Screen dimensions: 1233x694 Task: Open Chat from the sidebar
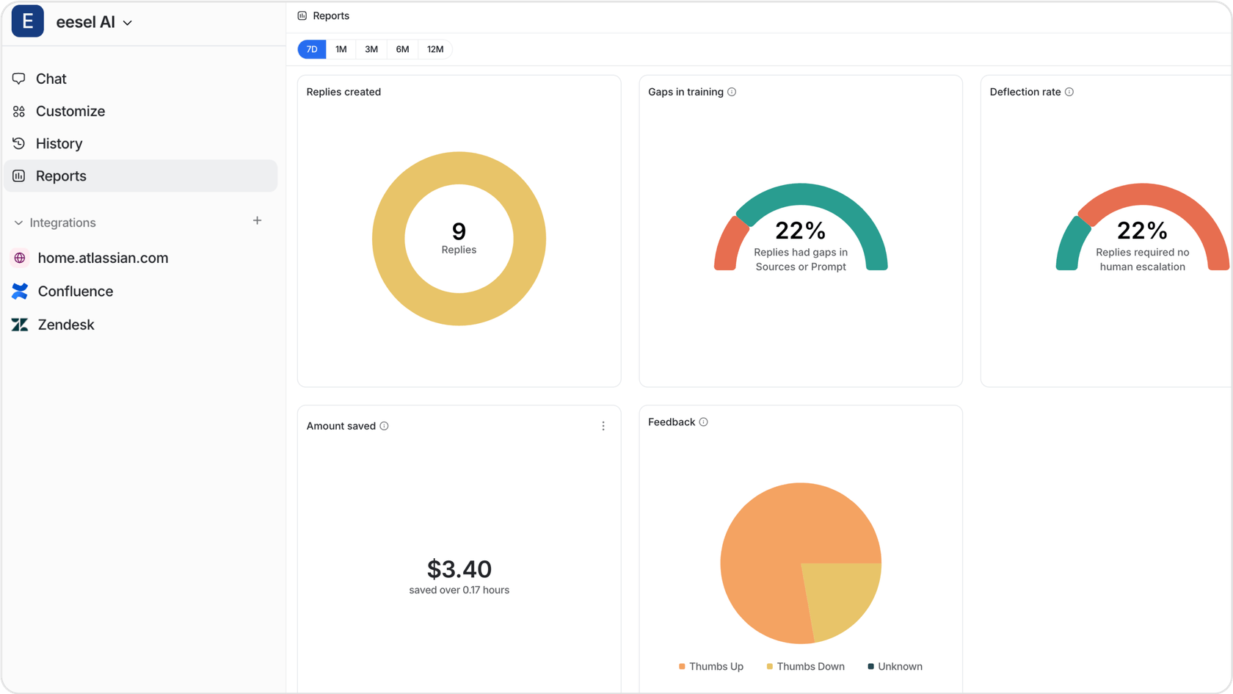[x=51, y=79]
